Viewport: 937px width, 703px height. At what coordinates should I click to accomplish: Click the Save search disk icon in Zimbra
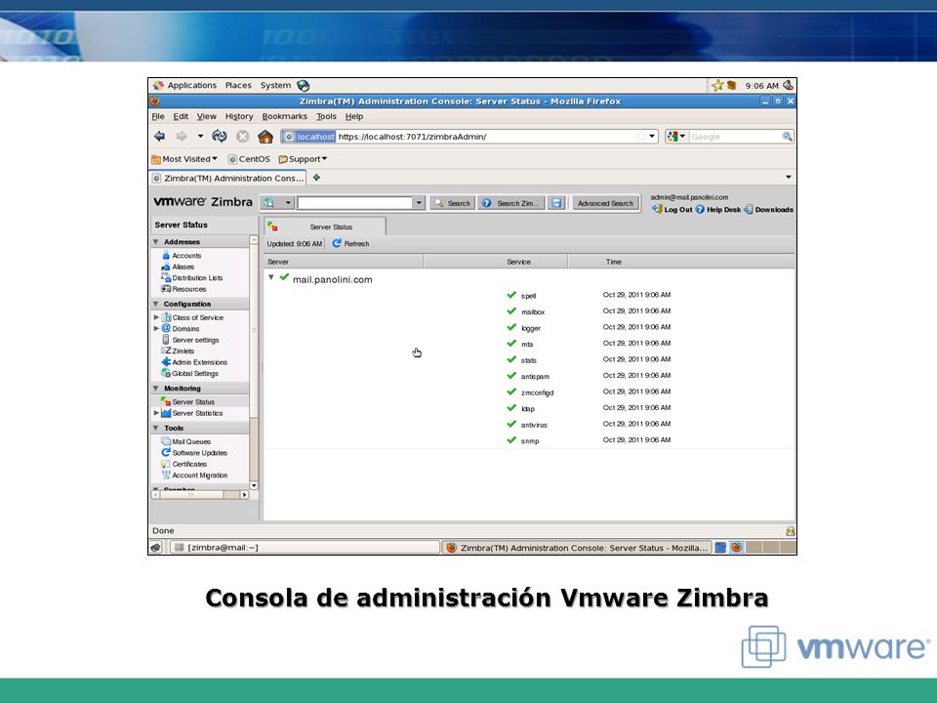pos(556,203)
